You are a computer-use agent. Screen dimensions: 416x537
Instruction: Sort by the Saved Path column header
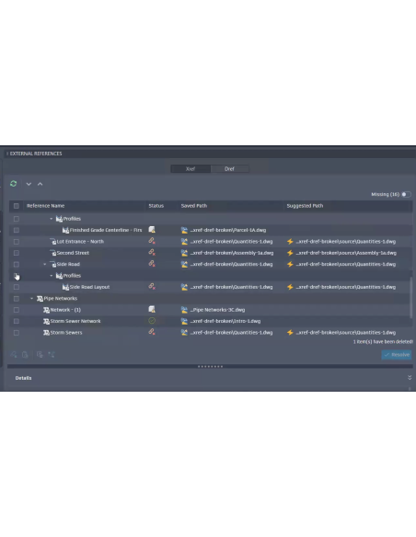pyautogui.click(x=194, y=206)
